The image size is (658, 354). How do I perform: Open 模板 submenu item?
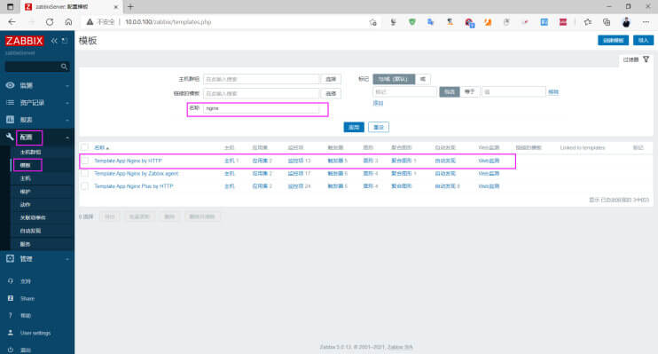point(25,165)
